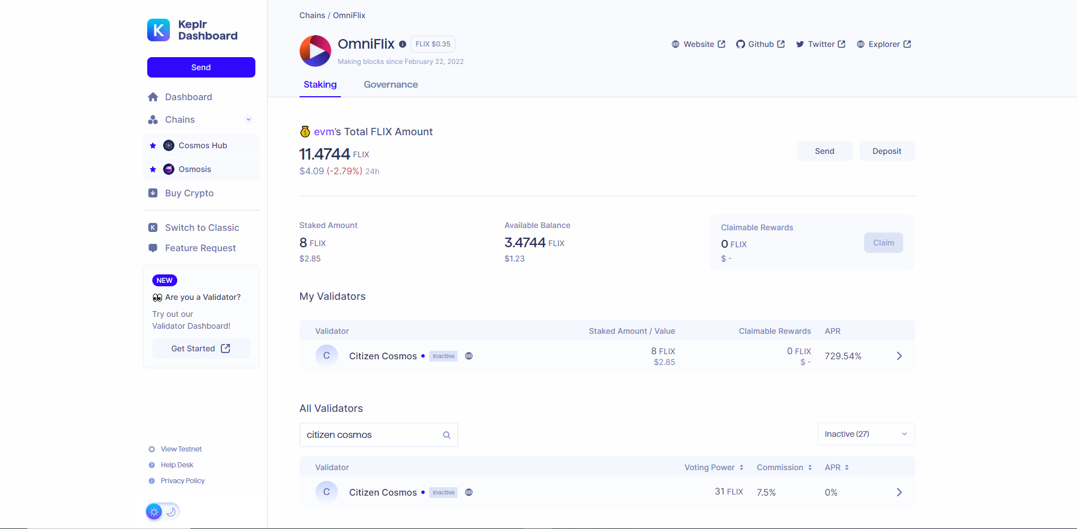Image resolution: width=1077 pixels, height=529 pixels.
Task: Open the Inactive (27) status dropdown
Action: coord(866,434)
